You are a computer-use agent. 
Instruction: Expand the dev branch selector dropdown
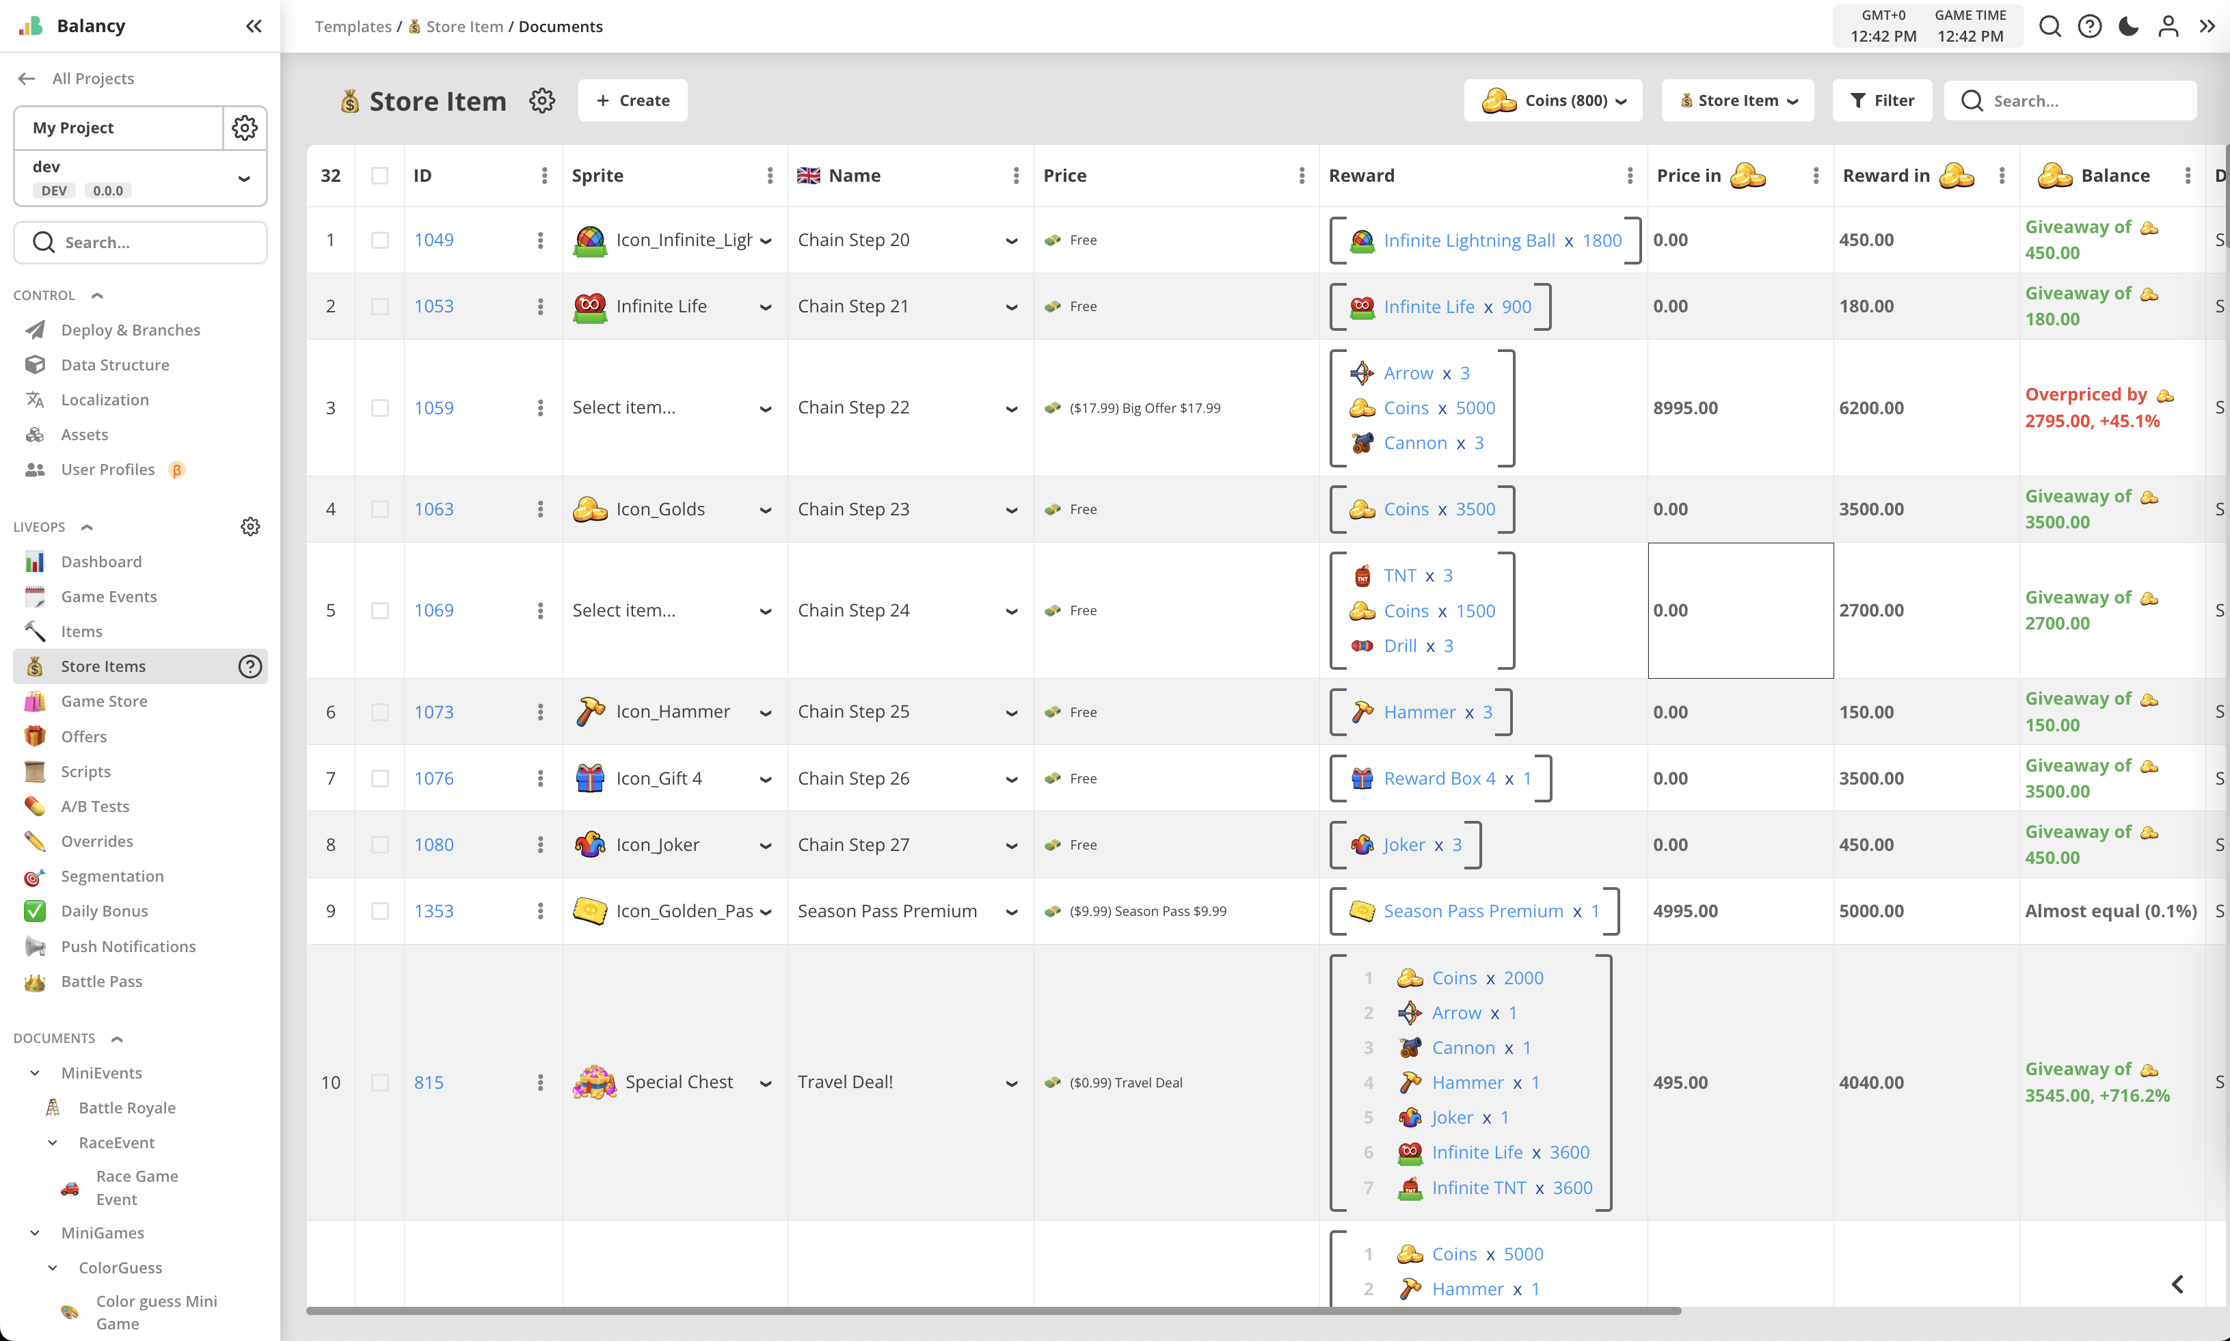click(244, 178)
